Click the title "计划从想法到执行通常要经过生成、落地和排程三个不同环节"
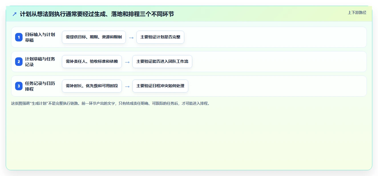The image size is (378, 176). click(x=97, y=14)
